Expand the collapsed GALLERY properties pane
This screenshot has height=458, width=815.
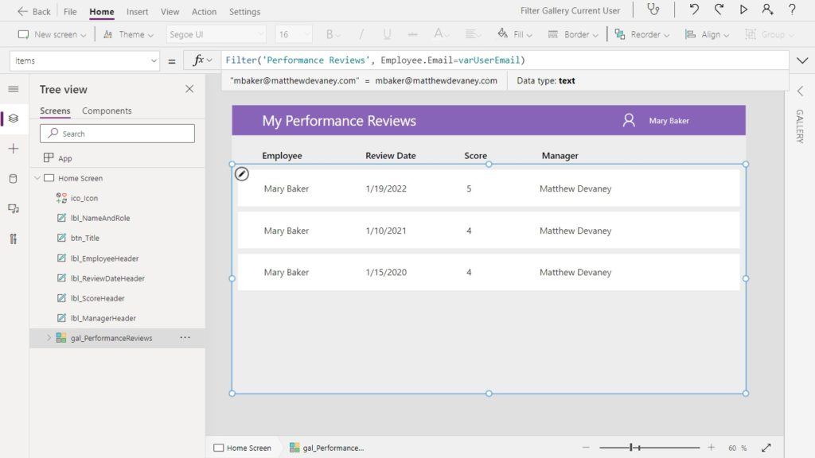coord(800,91)
